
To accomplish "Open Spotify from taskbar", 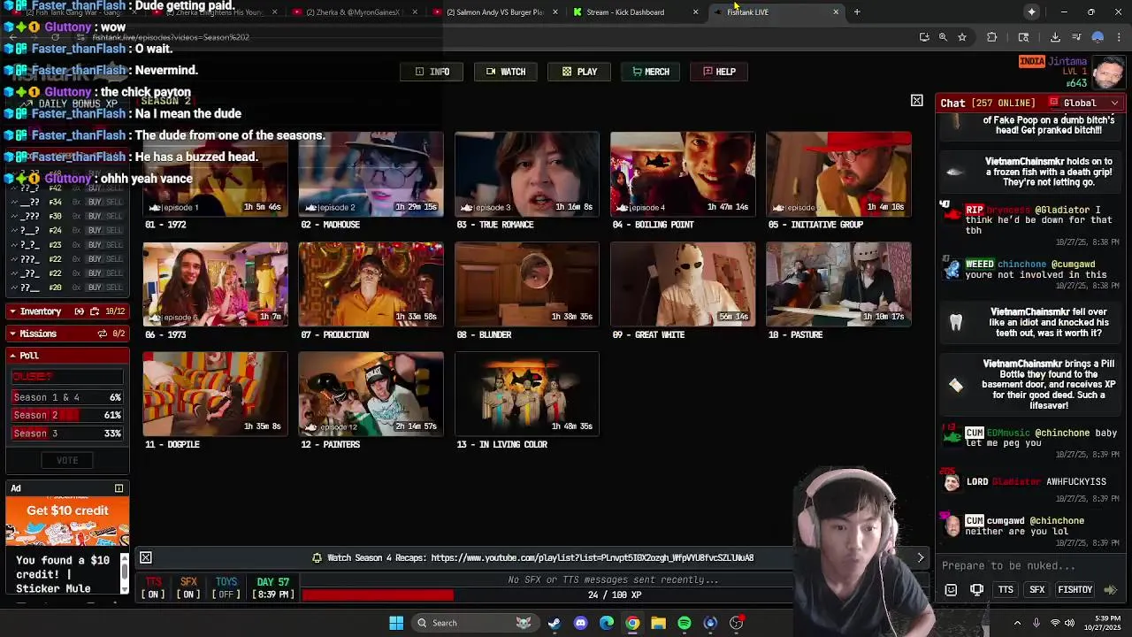I will [x=685, y=623].
